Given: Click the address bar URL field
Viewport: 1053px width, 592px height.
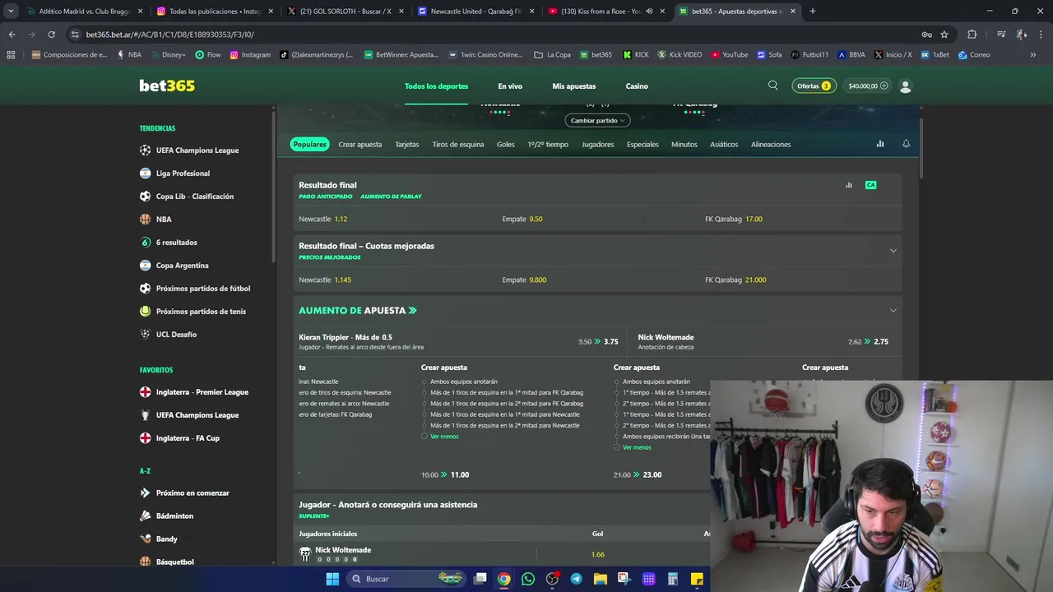Looking at the screenshot, I should click(x=494, y=35).
